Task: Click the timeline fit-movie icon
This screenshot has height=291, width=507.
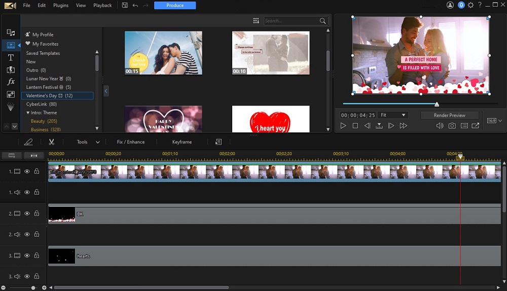Action: point(34,156)
